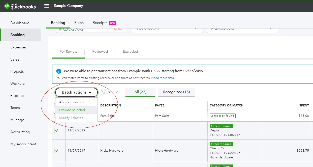Viewport: 313px width, 167px height.
Task: Sort by the PAYEE column header
Action: [160, 105]
